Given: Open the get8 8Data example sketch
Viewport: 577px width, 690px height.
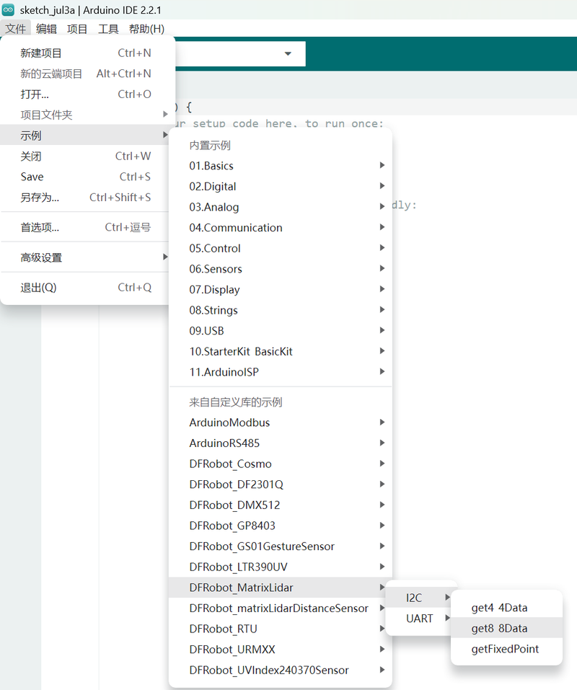Looking at the screenshot, I should 499,628.
